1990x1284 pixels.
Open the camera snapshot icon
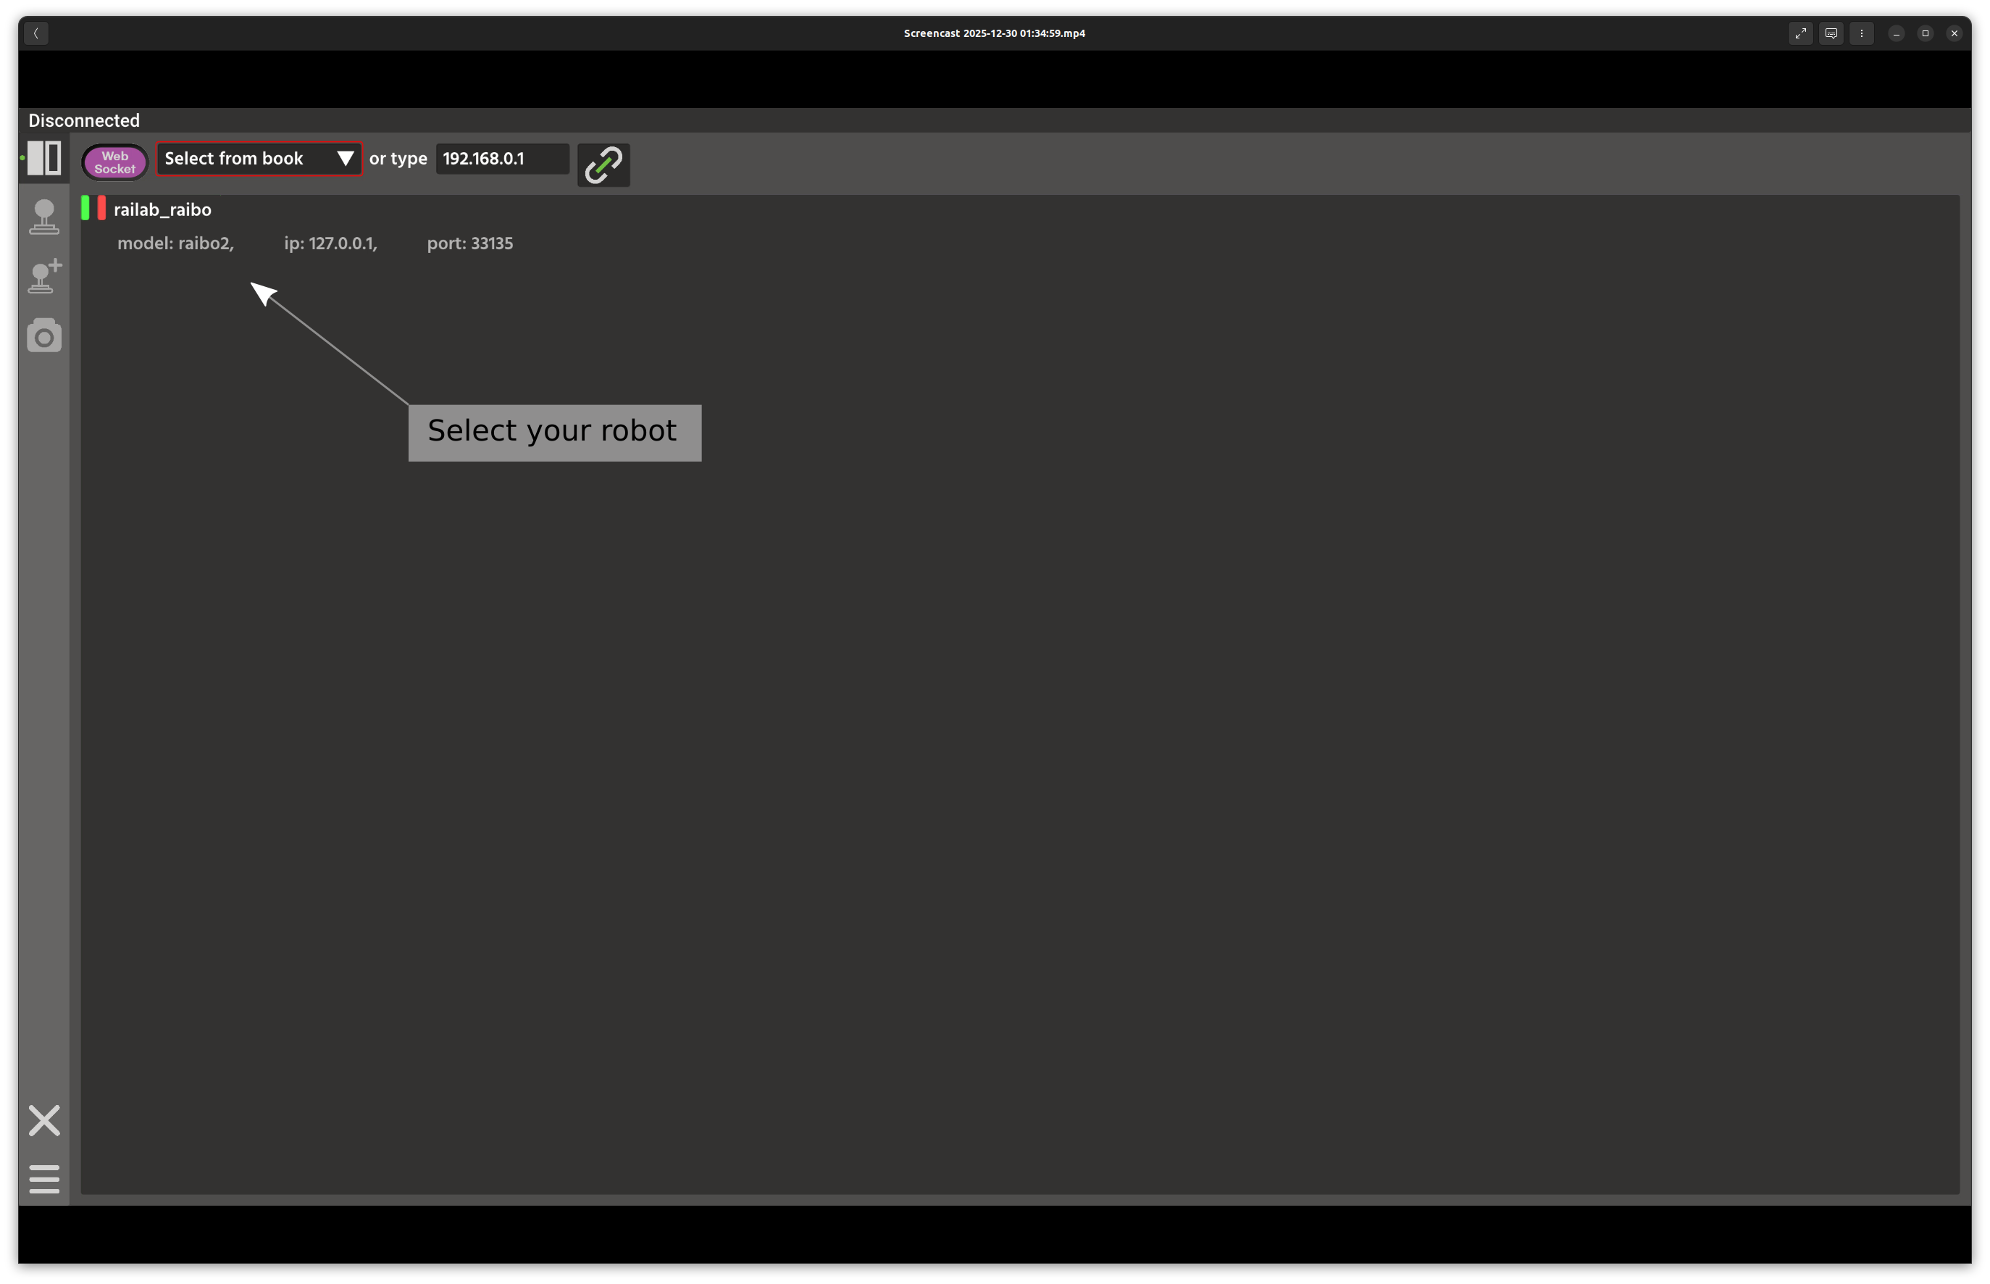point(44,335)
